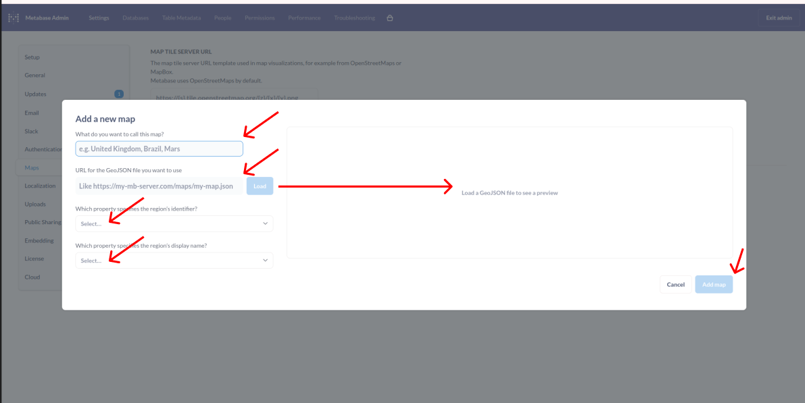Click the Metabase logo icon

(13, 18)
